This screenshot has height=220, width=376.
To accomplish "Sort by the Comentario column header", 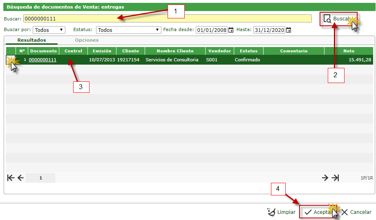I will (294, 51).
